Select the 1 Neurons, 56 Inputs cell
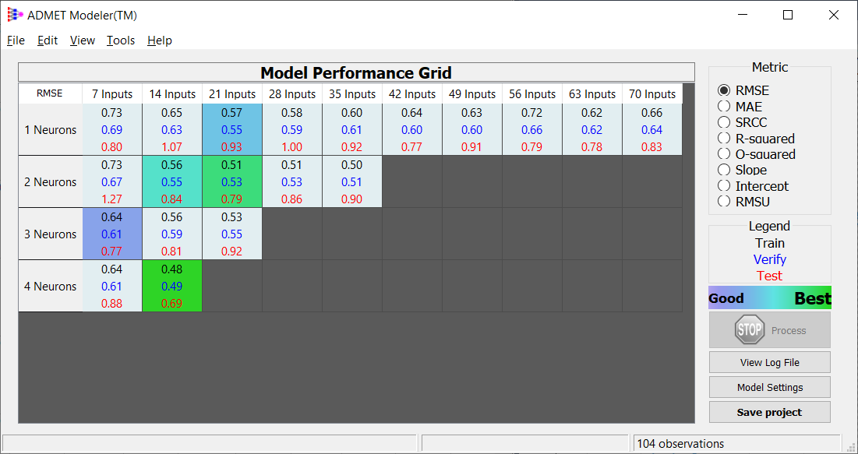 (532, 129)
